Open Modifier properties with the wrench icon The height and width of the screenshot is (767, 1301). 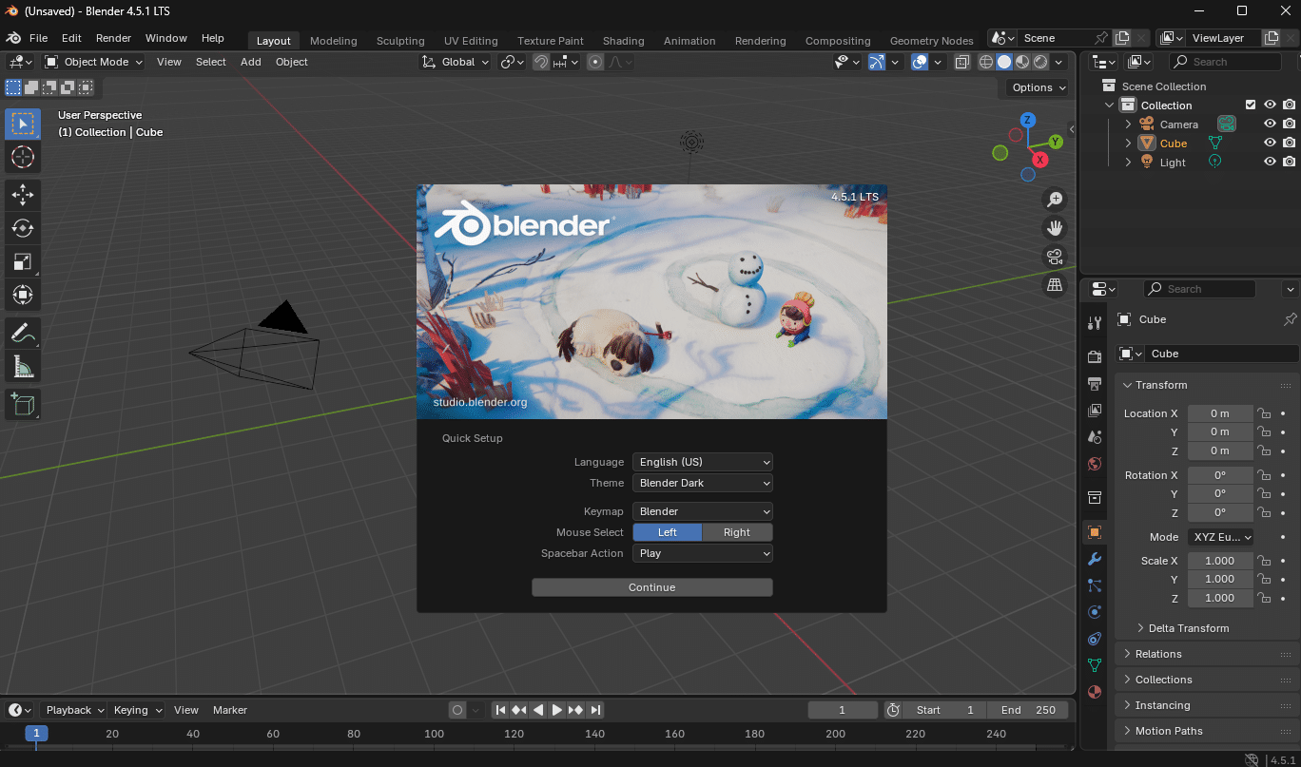[1093, 560]
